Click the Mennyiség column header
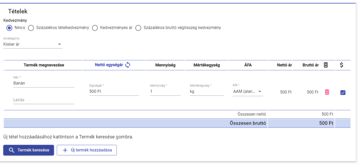Image resolution: width=361 pixels, height=166 pixels. [x=165, y=65]
